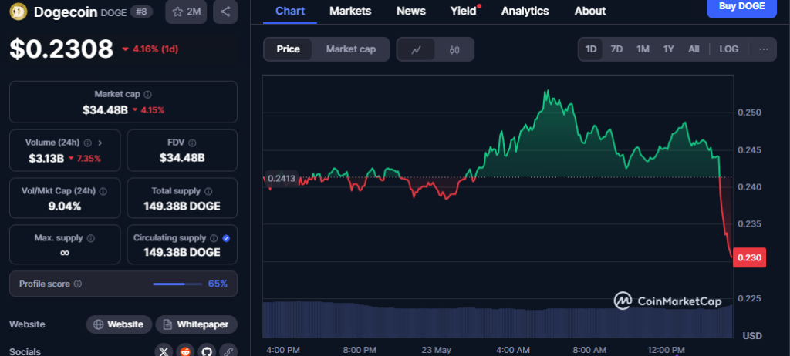Viewport: 790px width, 356px height.
Task: Open the Market cap info icon
Action: (147, 94)
